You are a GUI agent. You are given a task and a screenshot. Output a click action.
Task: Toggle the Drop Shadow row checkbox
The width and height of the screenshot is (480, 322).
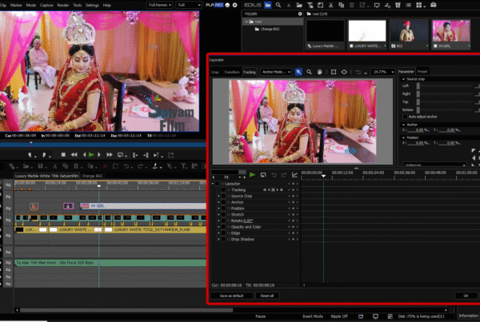tap(223, 239)
